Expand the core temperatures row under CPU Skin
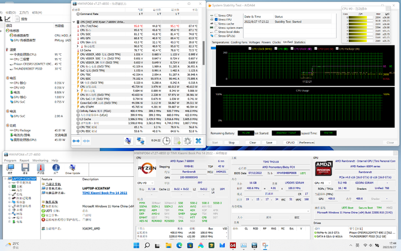The width and height of the screenshot is (401, 251). [x=78, y=46]
